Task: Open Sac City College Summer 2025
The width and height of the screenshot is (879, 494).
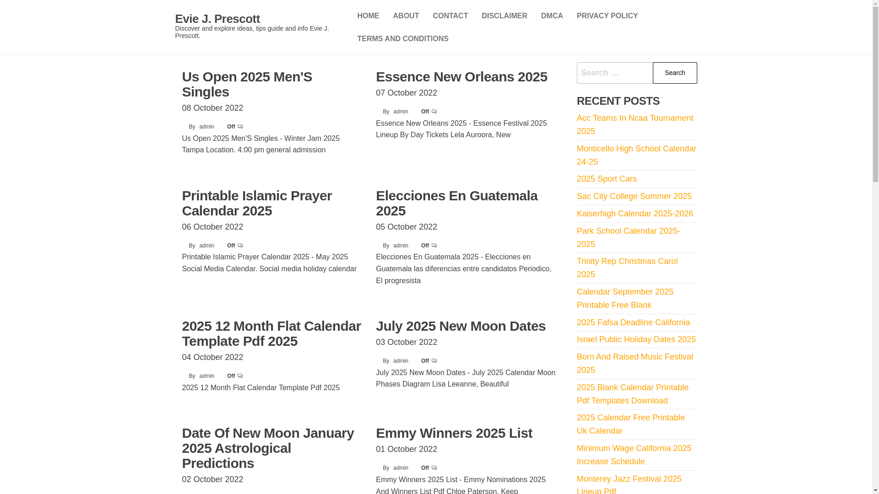Action: [x=634, y=196]
